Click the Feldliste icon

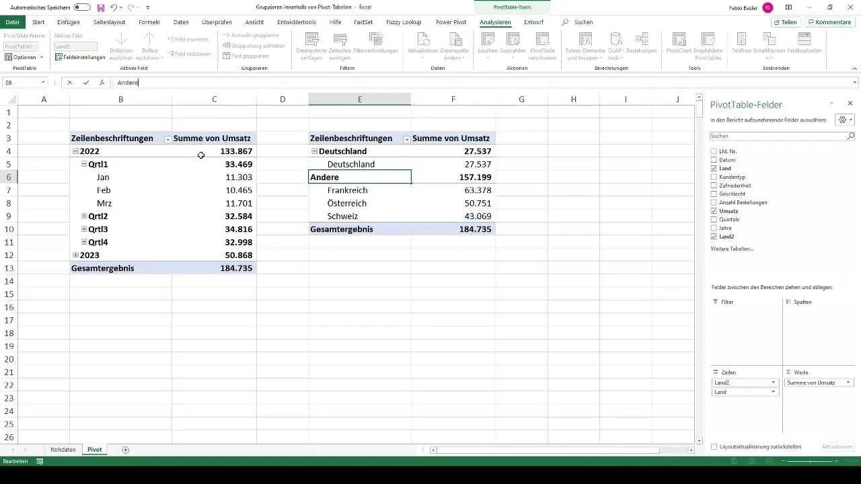(741, 39)
